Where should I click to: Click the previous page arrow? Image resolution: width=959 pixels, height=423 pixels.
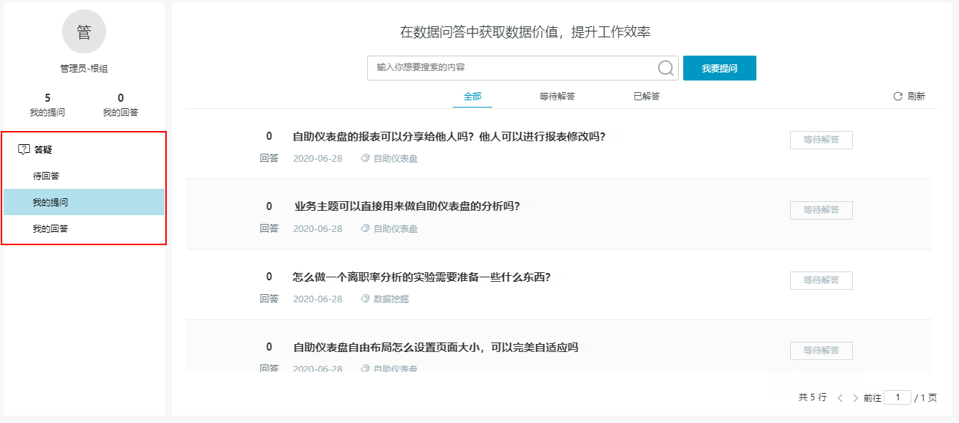coord(840,398)
